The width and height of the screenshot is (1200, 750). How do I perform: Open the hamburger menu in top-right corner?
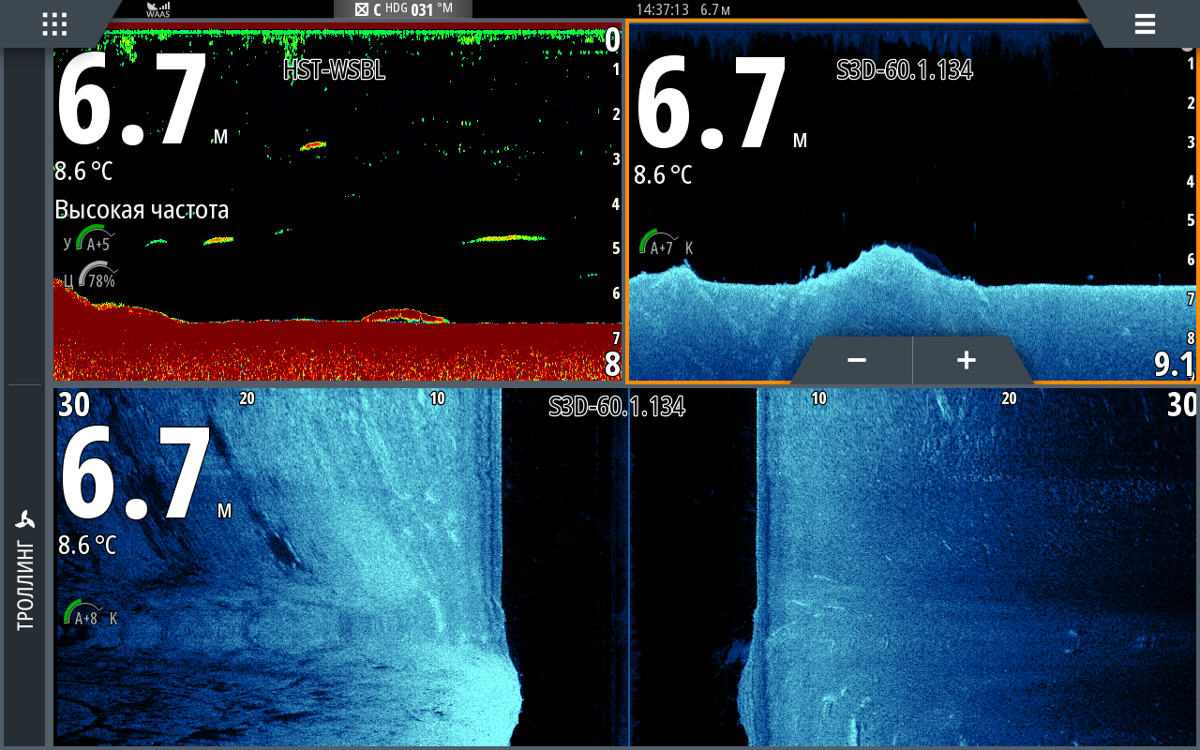pos(1145,24)
